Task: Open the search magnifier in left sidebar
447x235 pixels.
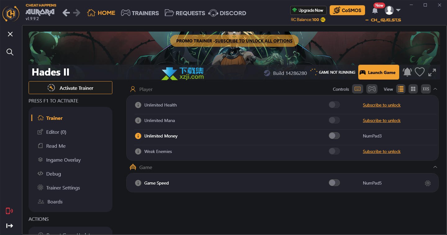Action: pos(10,52)
